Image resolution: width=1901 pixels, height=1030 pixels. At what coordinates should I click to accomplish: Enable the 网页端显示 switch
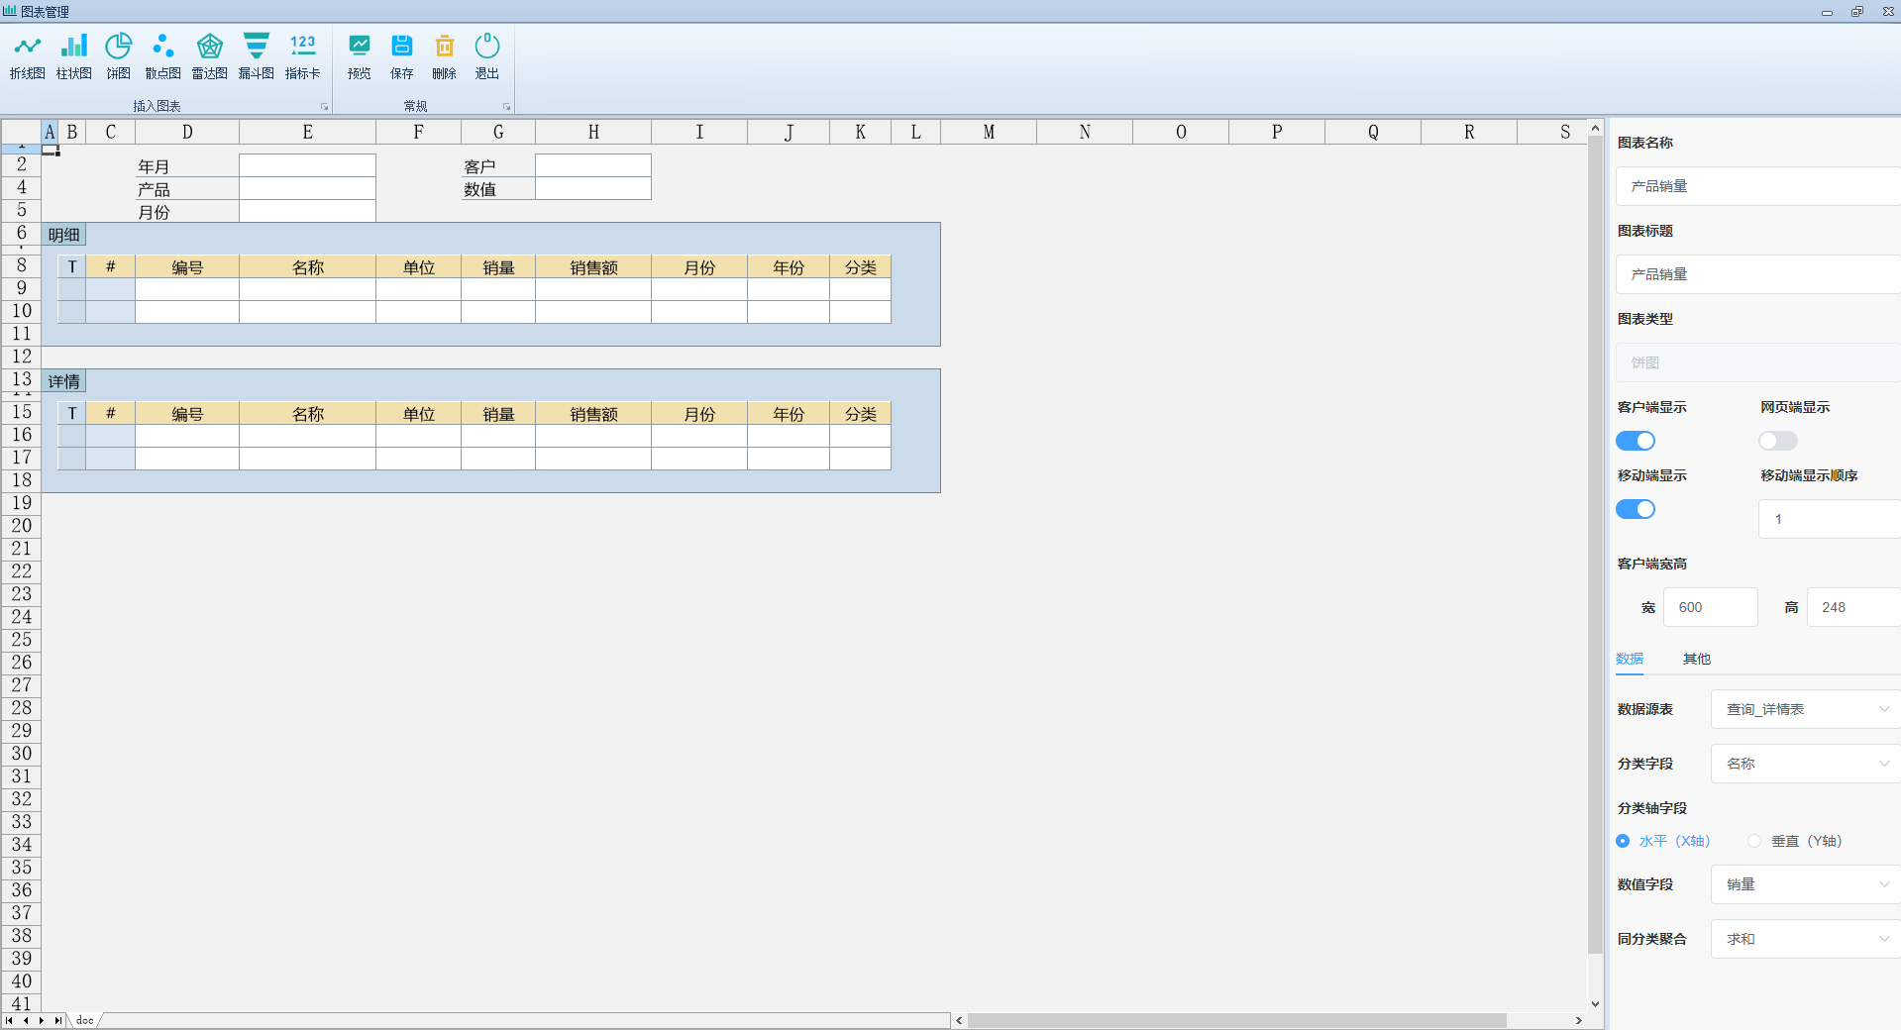pyautogui.click(x=1777, y=441)
